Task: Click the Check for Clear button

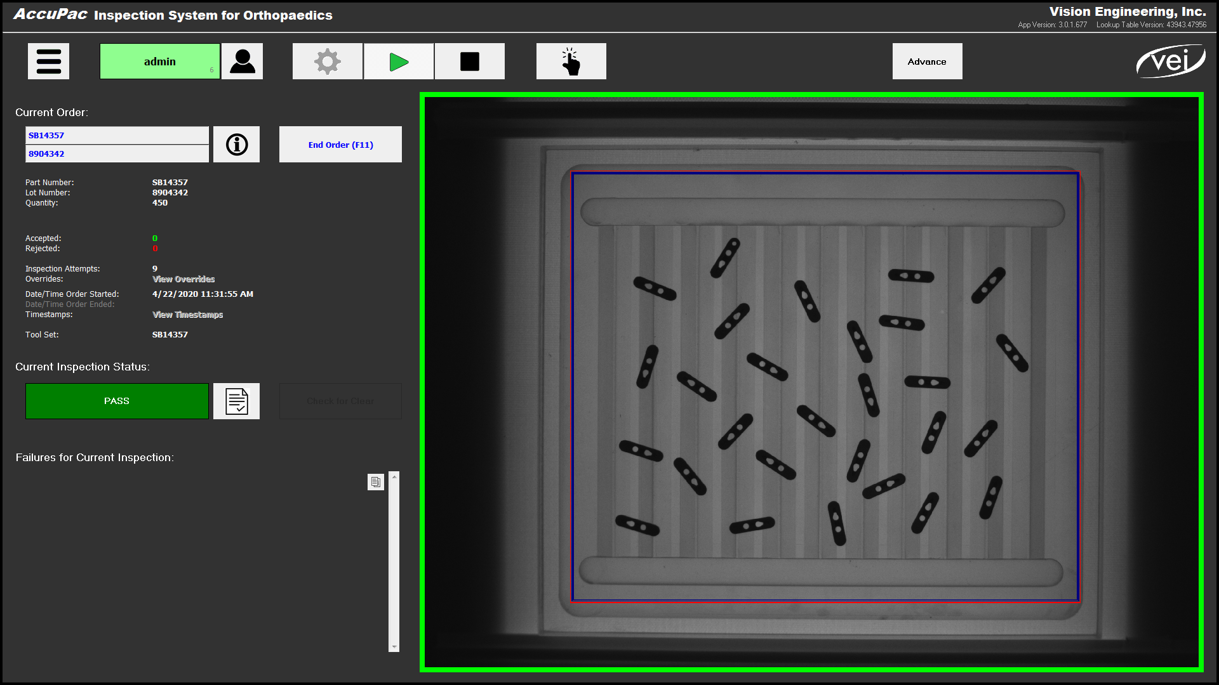Action: pos(340,401)
